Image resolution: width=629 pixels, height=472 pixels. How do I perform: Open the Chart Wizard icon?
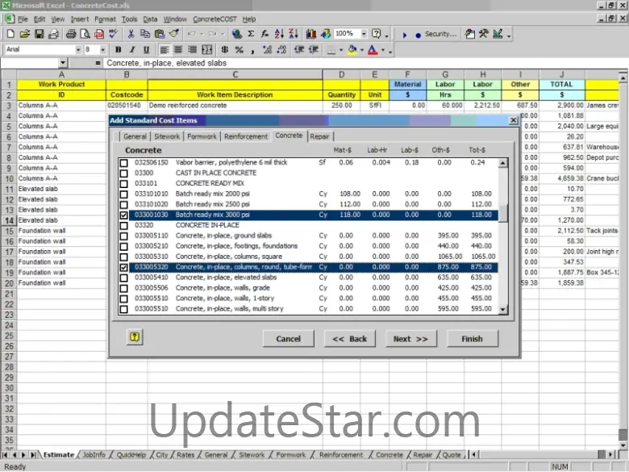pyautogui.click(x=311, y=34)
